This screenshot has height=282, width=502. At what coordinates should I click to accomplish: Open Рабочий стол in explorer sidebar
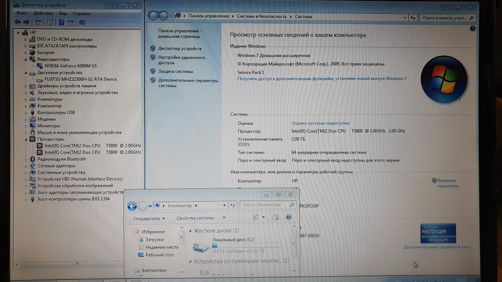point(160,255)
